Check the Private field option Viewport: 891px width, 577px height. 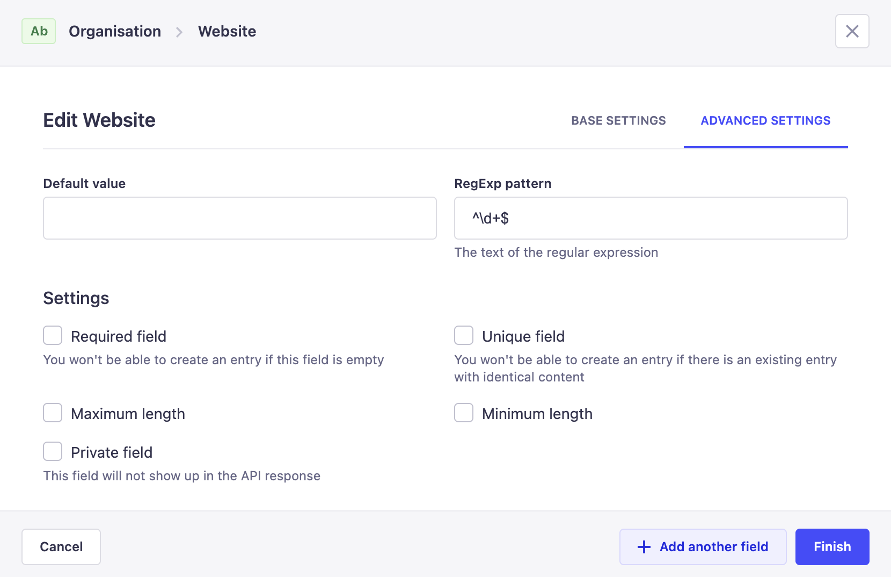click(x=52, y=451)
